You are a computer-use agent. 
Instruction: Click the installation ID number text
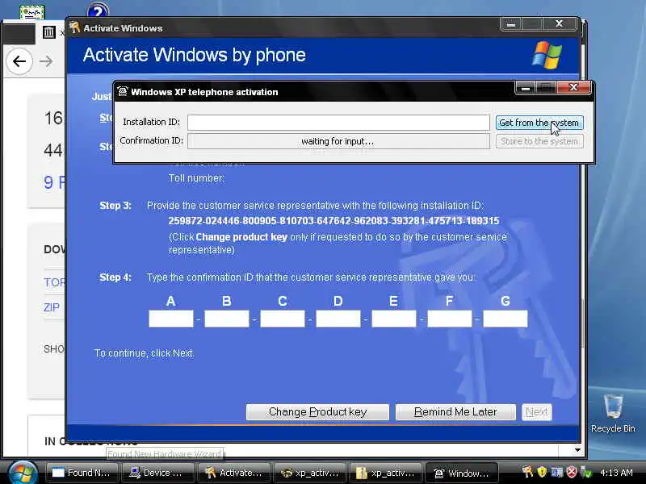click(x=333, y=221)
